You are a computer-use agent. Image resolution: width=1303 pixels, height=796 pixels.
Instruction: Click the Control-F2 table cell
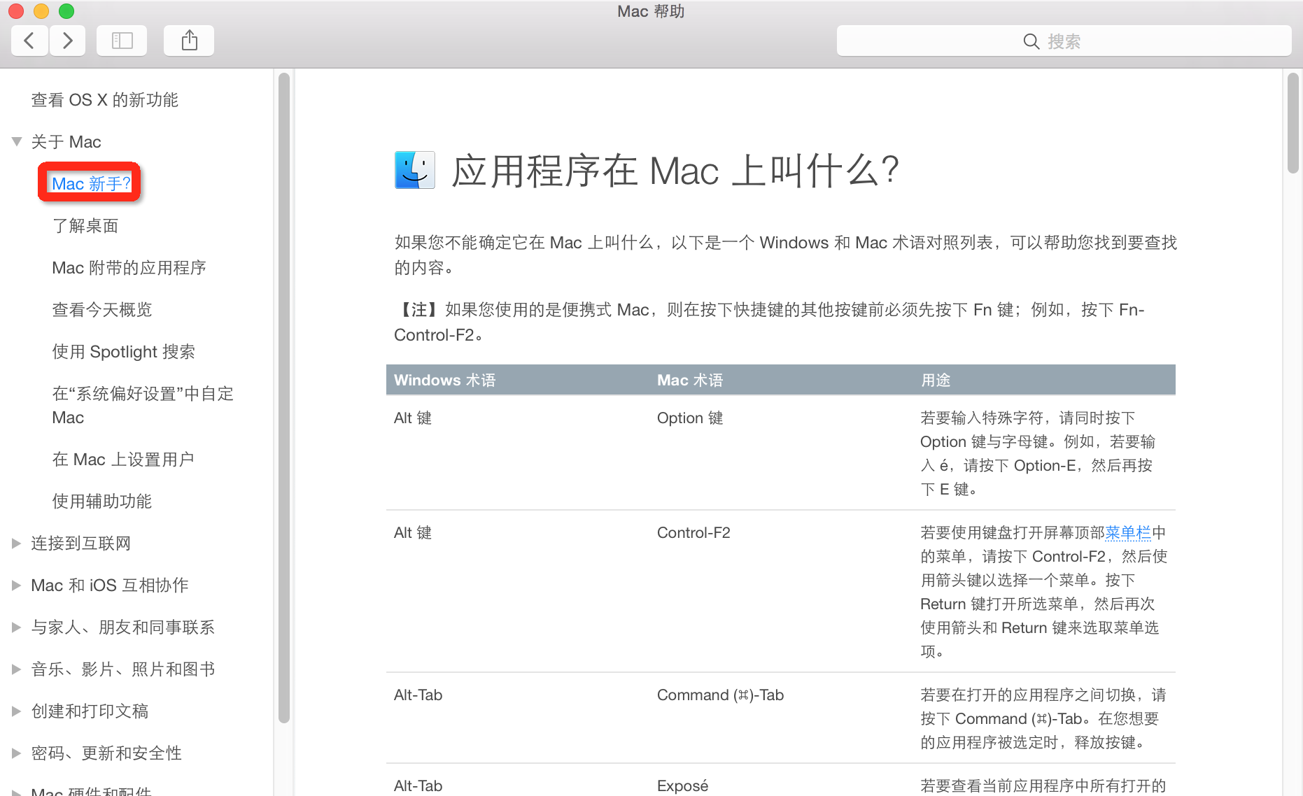point(693,533)
